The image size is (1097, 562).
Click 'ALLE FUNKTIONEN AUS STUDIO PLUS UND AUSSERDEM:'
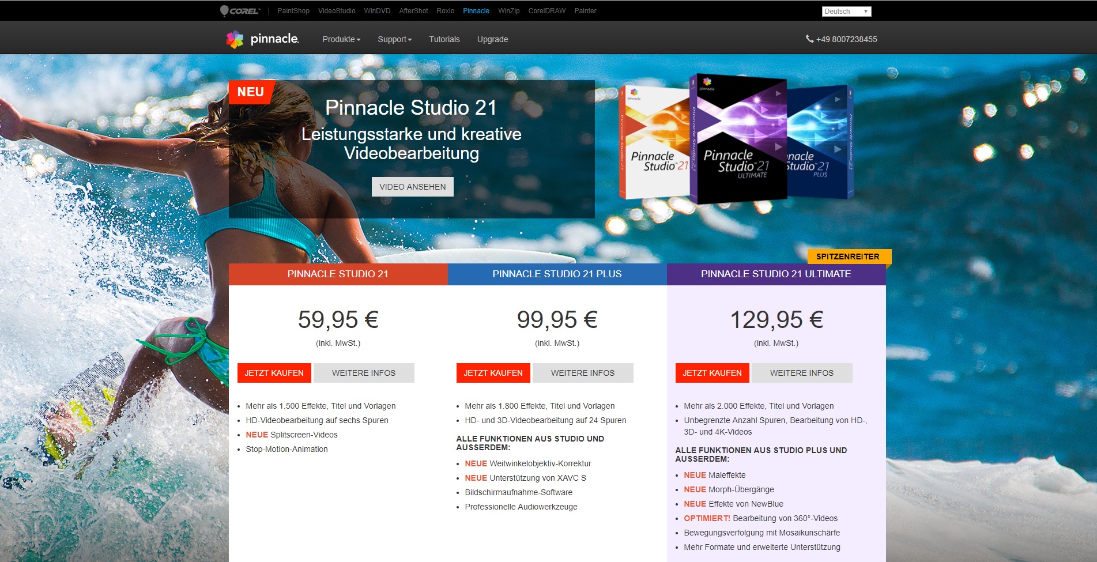pyautogui.click(x=761, y=455)
